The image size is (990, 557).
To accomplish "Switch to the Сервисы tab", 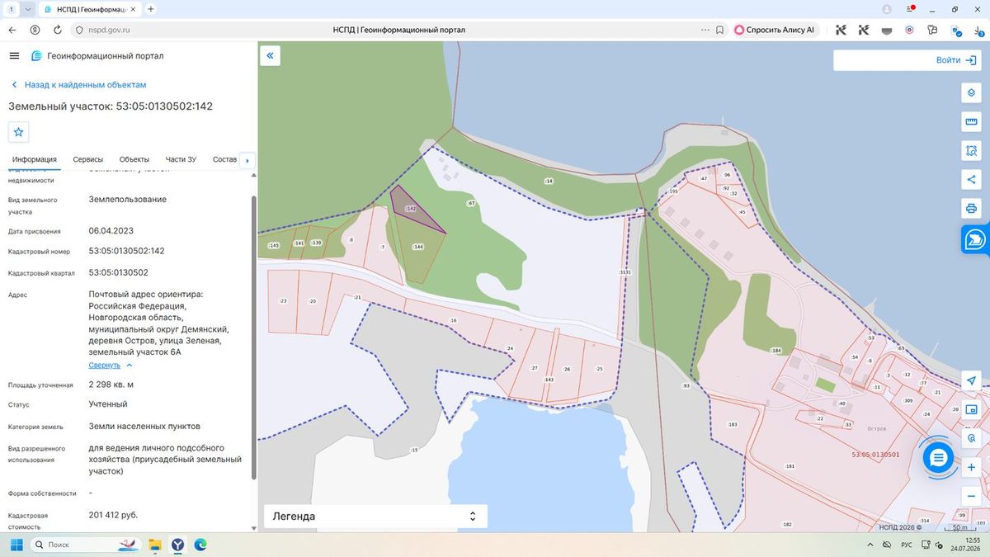I will click(88, 159).
